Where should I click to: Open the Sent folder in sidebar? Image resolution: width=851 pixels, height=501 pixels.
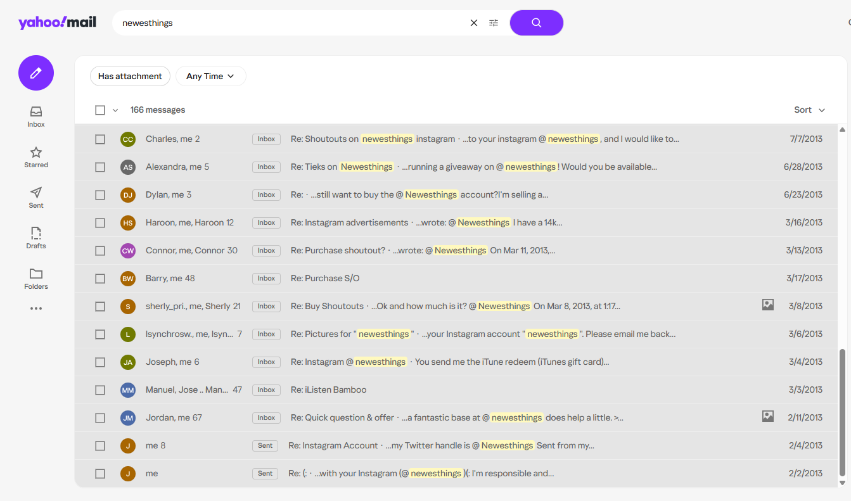click(36, 198)
